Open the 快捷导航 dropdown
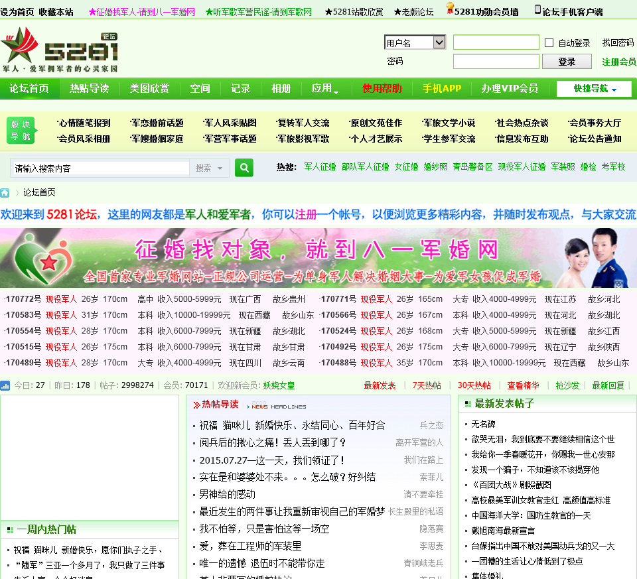This screenshot has width=637, height=579. tap(594, 88)
